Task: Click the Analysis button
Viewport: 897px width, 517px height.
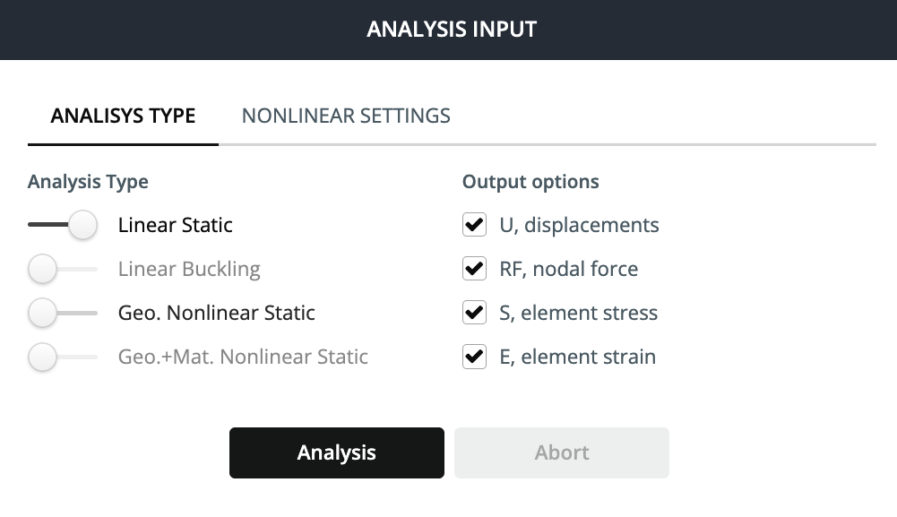Action: (336, 452)
